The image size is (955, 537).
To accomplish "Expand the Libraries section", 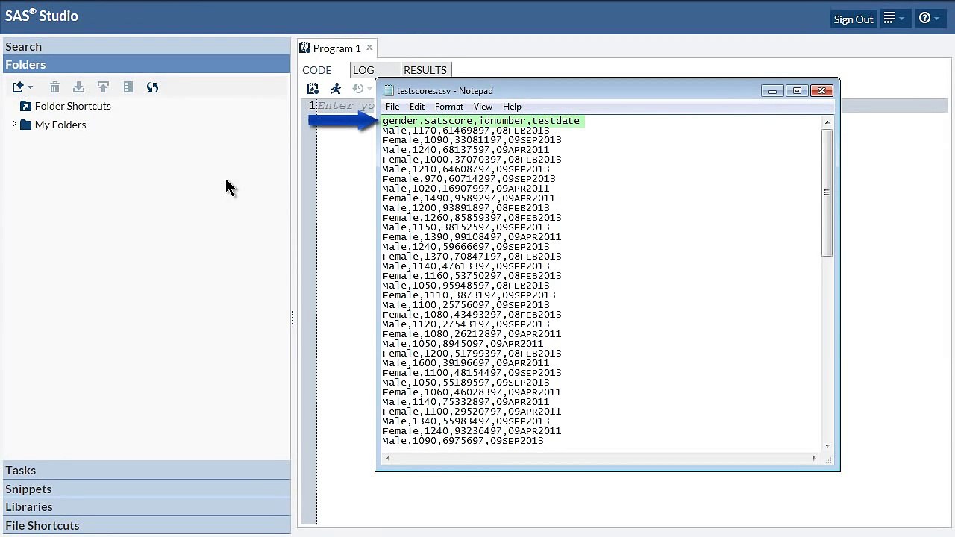I will [146, 506].
